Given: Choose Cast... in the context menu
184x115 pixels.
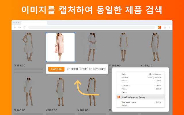Looking at the screenshot, I should [140, 92].
